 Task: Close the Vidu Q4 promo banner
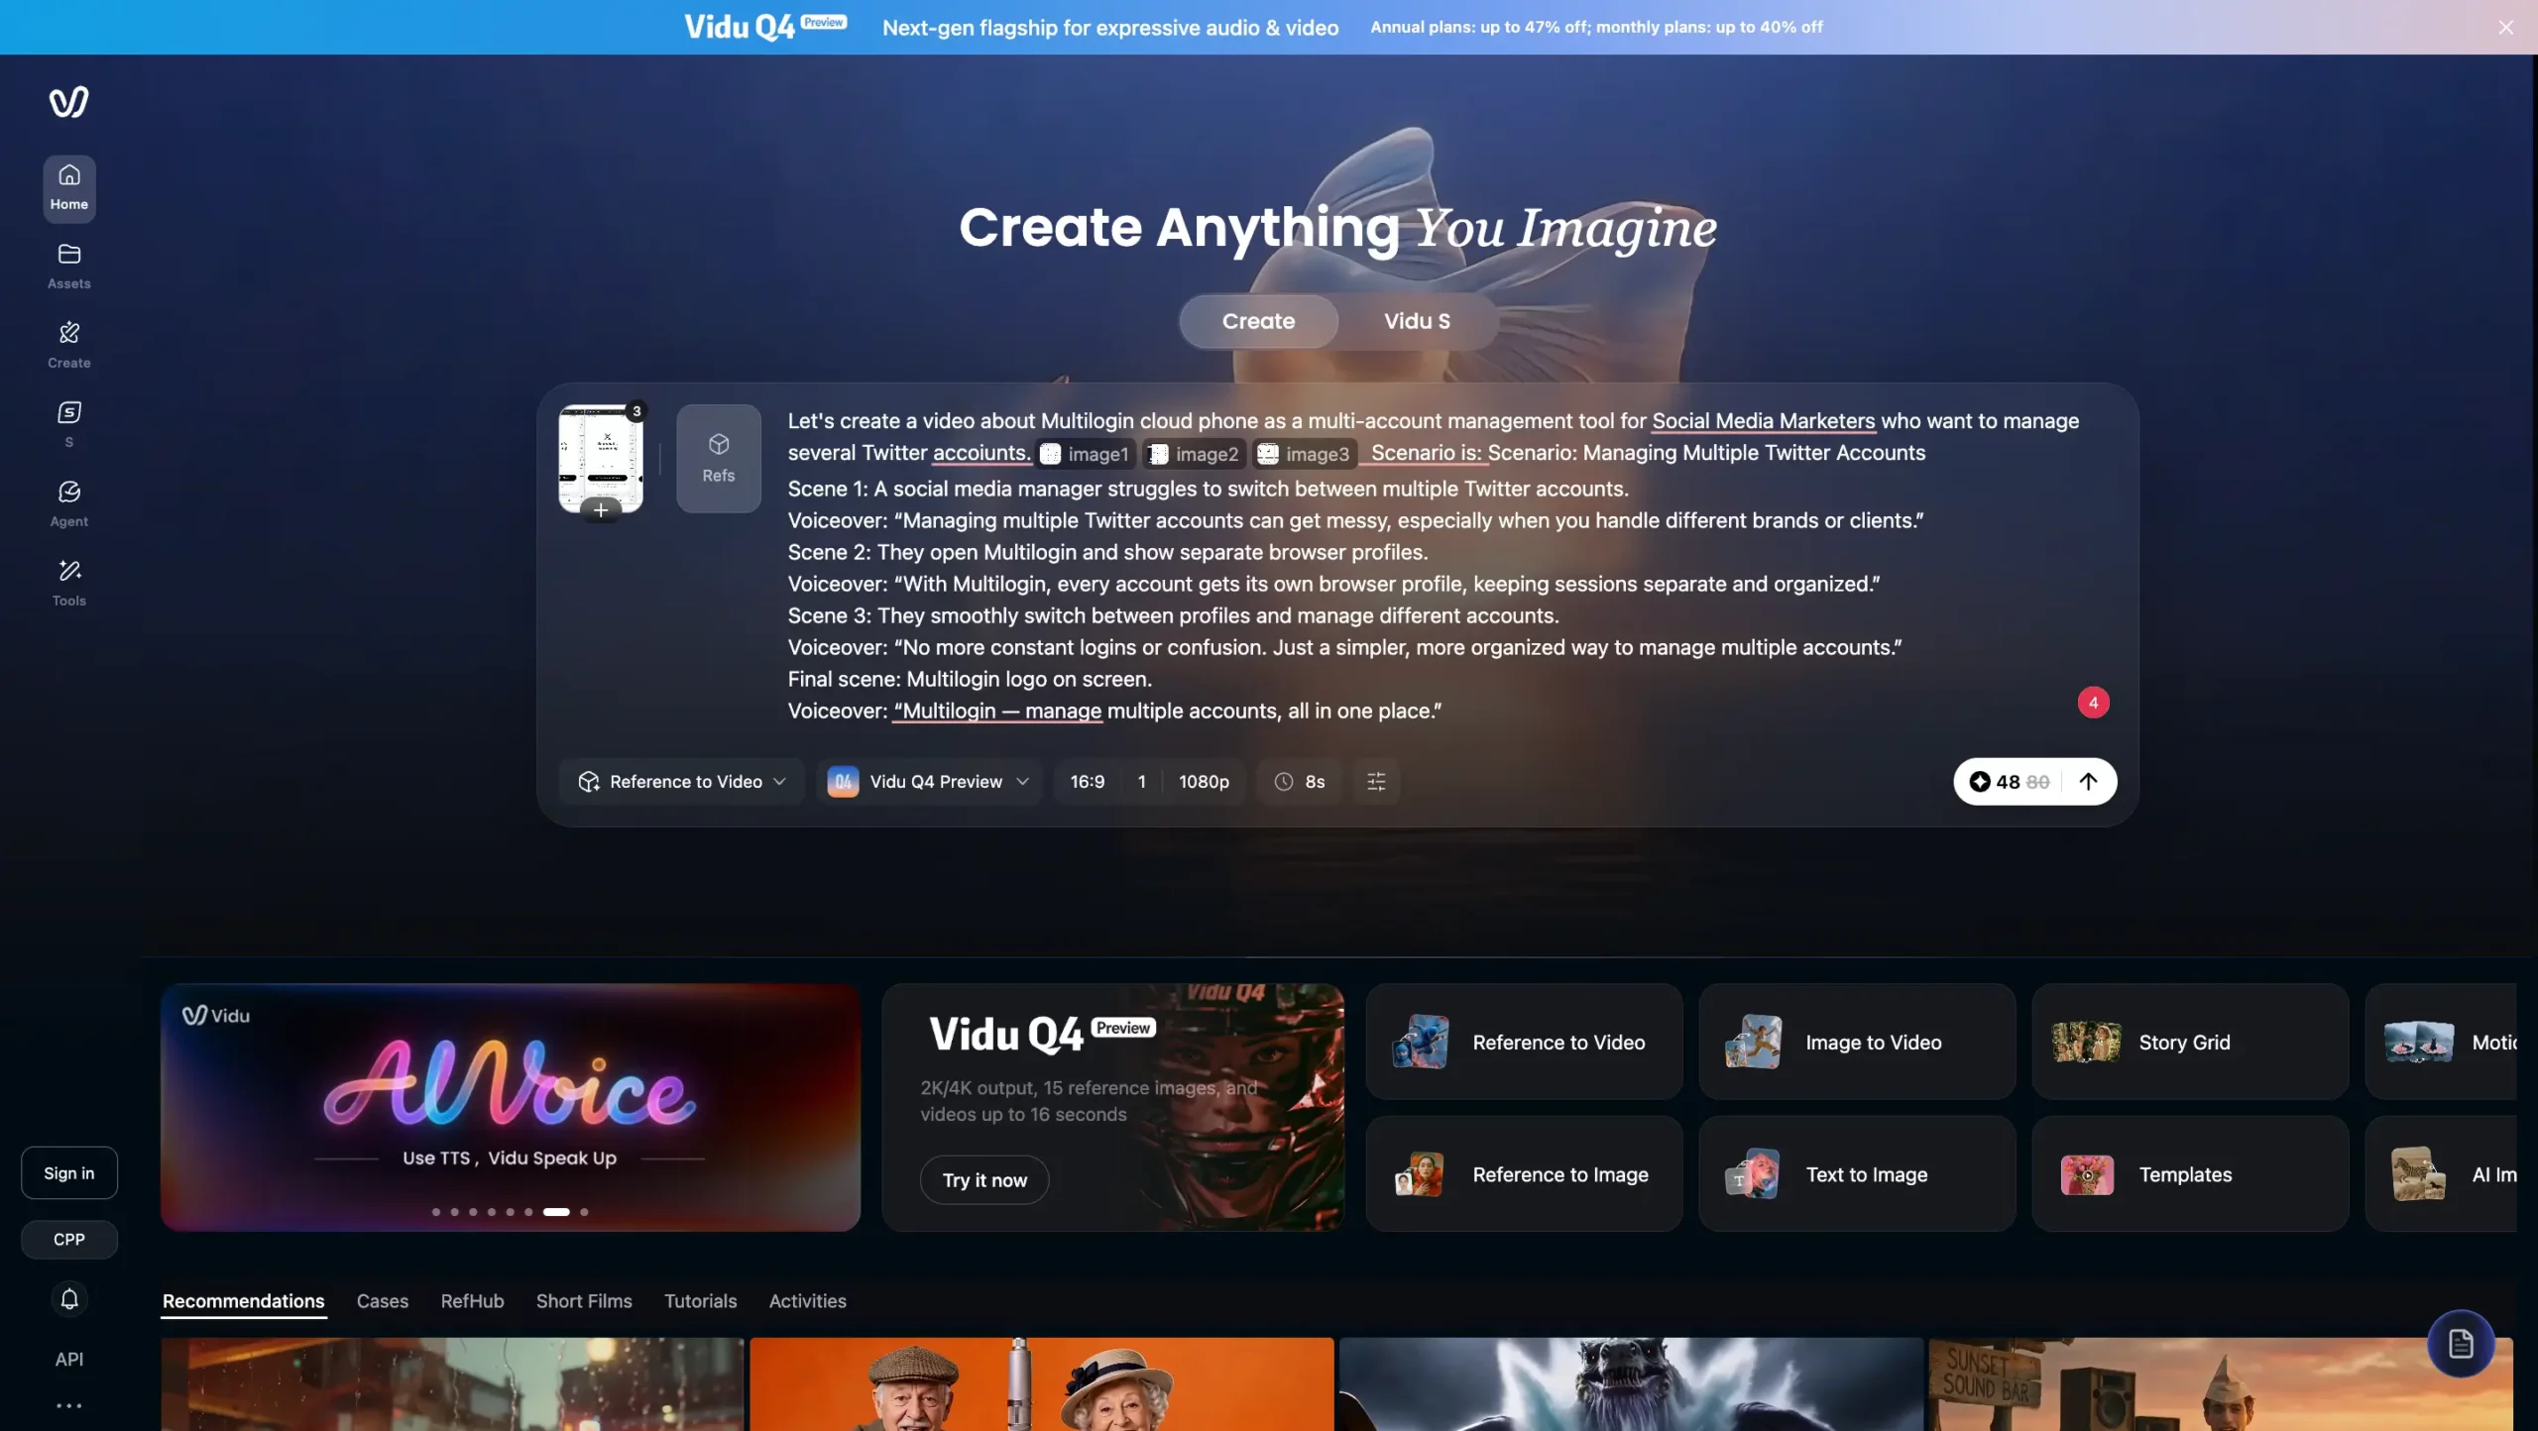[x=2505, y=28]
